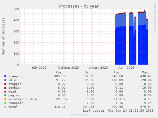Image resolution: width=158 pixels, height=118 pixels.
Task: Click the 'April 2026' axis label
Action: coord(126,68)
